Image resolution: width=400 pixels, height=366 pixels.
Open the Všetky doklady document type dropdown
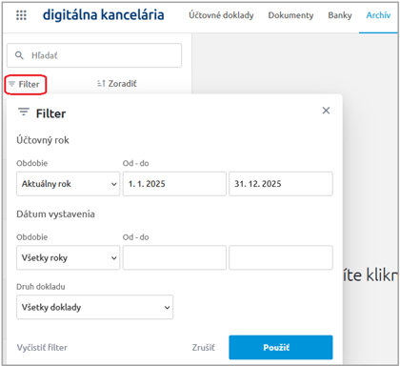click(94, 307)
